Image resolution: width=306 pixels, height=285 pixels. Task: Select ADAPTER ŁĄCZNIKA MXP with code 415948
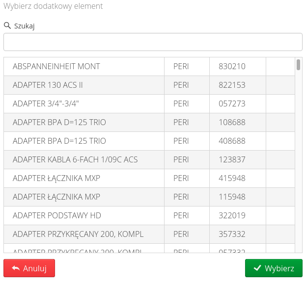pos(56,178)
